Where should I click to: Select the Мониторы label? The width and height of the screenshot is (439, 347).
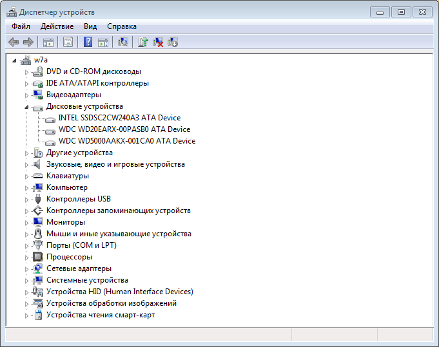pyautogui.click(x=66, y=222)
